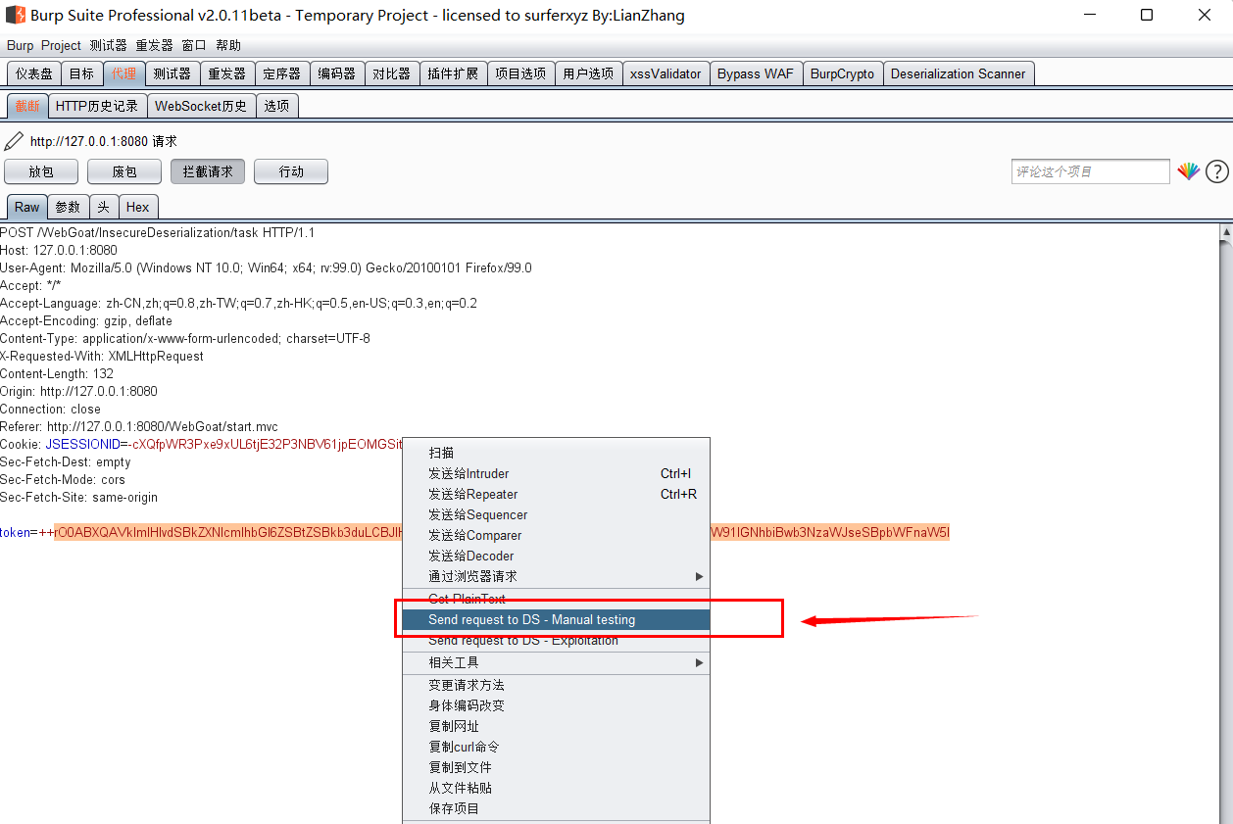Open the xssValidator tab
This screenshot has height=824, width=1233.
point(666,73)
